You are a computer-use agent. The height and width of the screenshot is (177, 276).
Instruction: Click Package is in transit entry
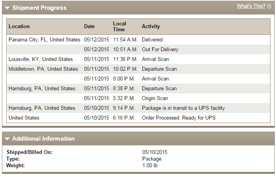click(x=183, y=108)
